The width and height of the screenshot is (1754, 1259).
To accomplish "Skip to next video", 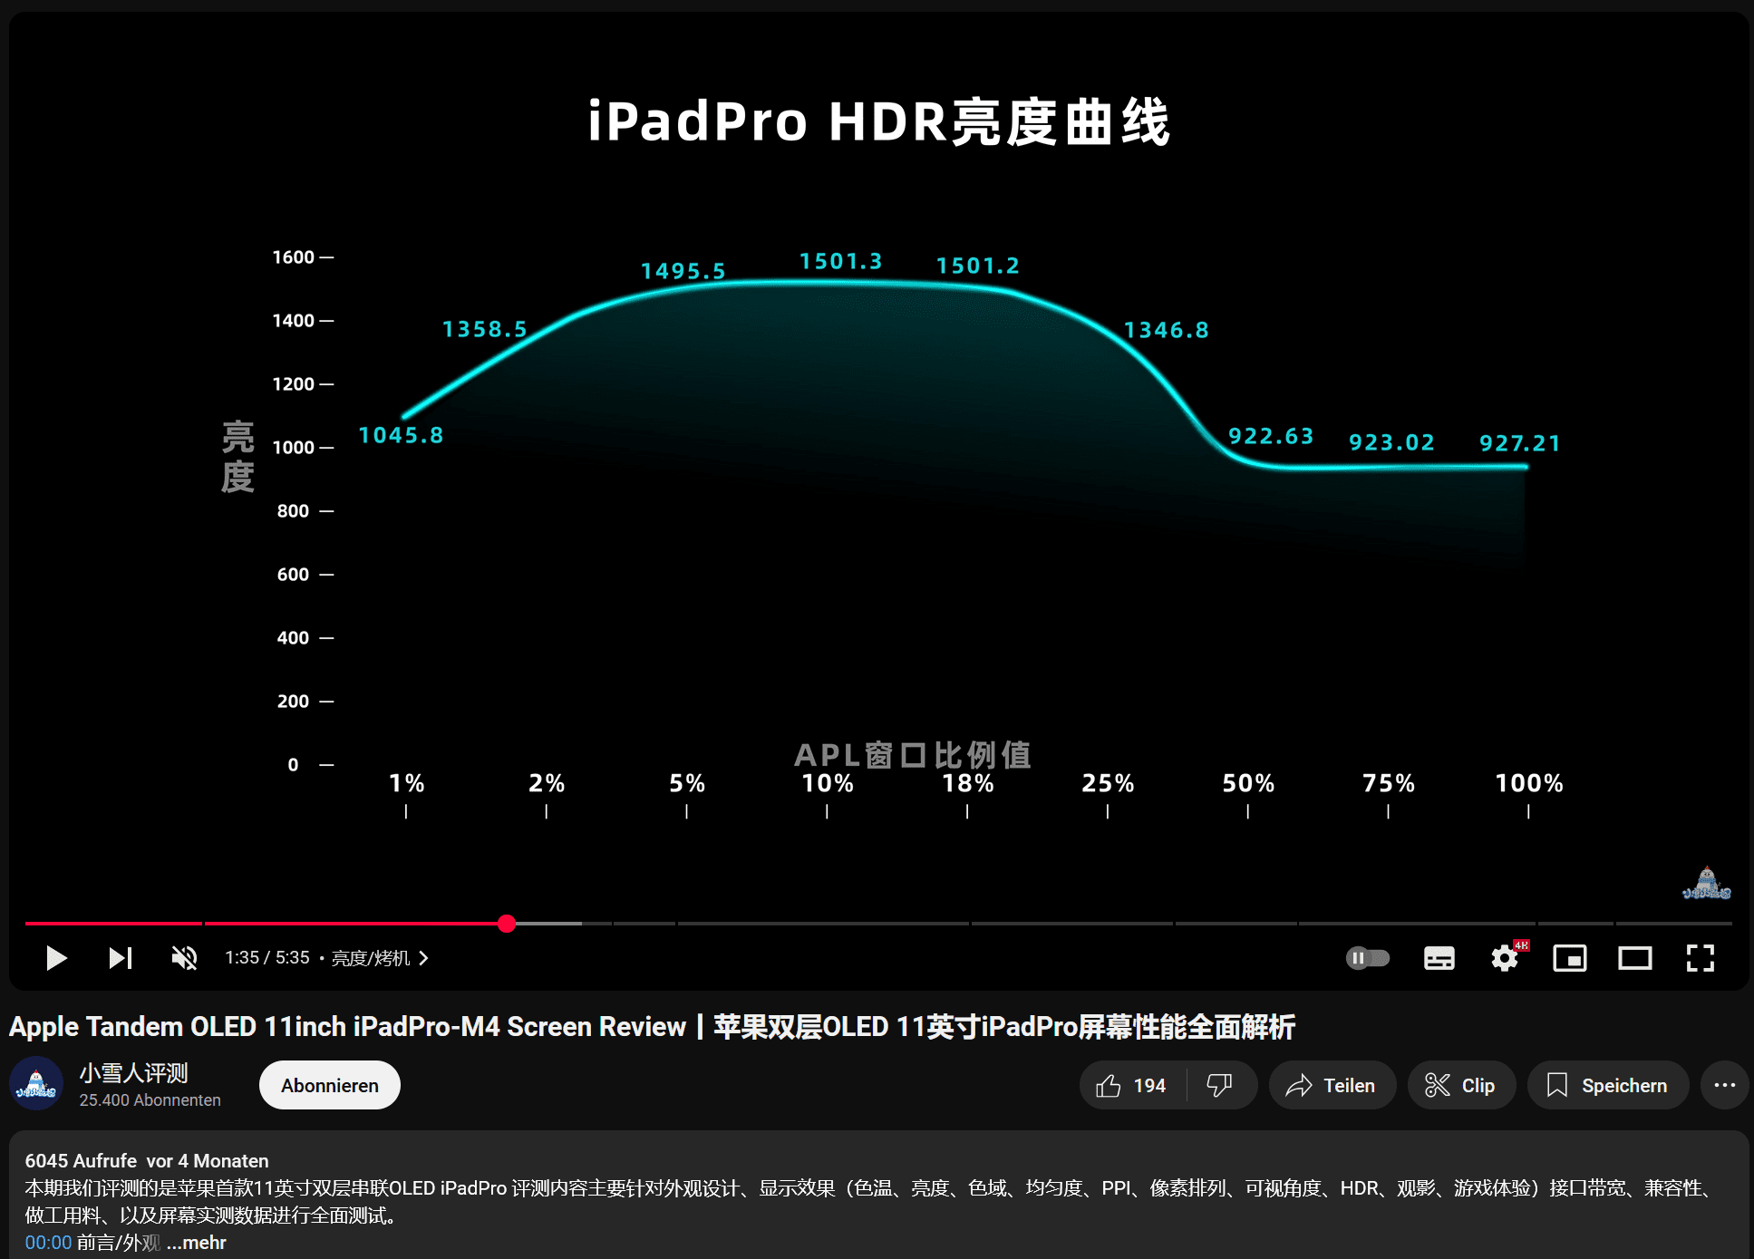I will point(121,958).
